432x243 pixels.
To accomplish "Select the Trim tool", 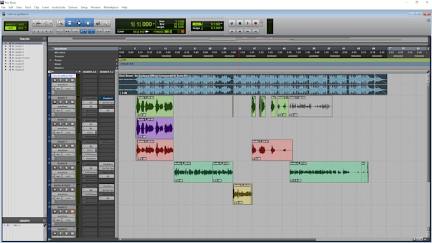I will click(x=70, y=23).
